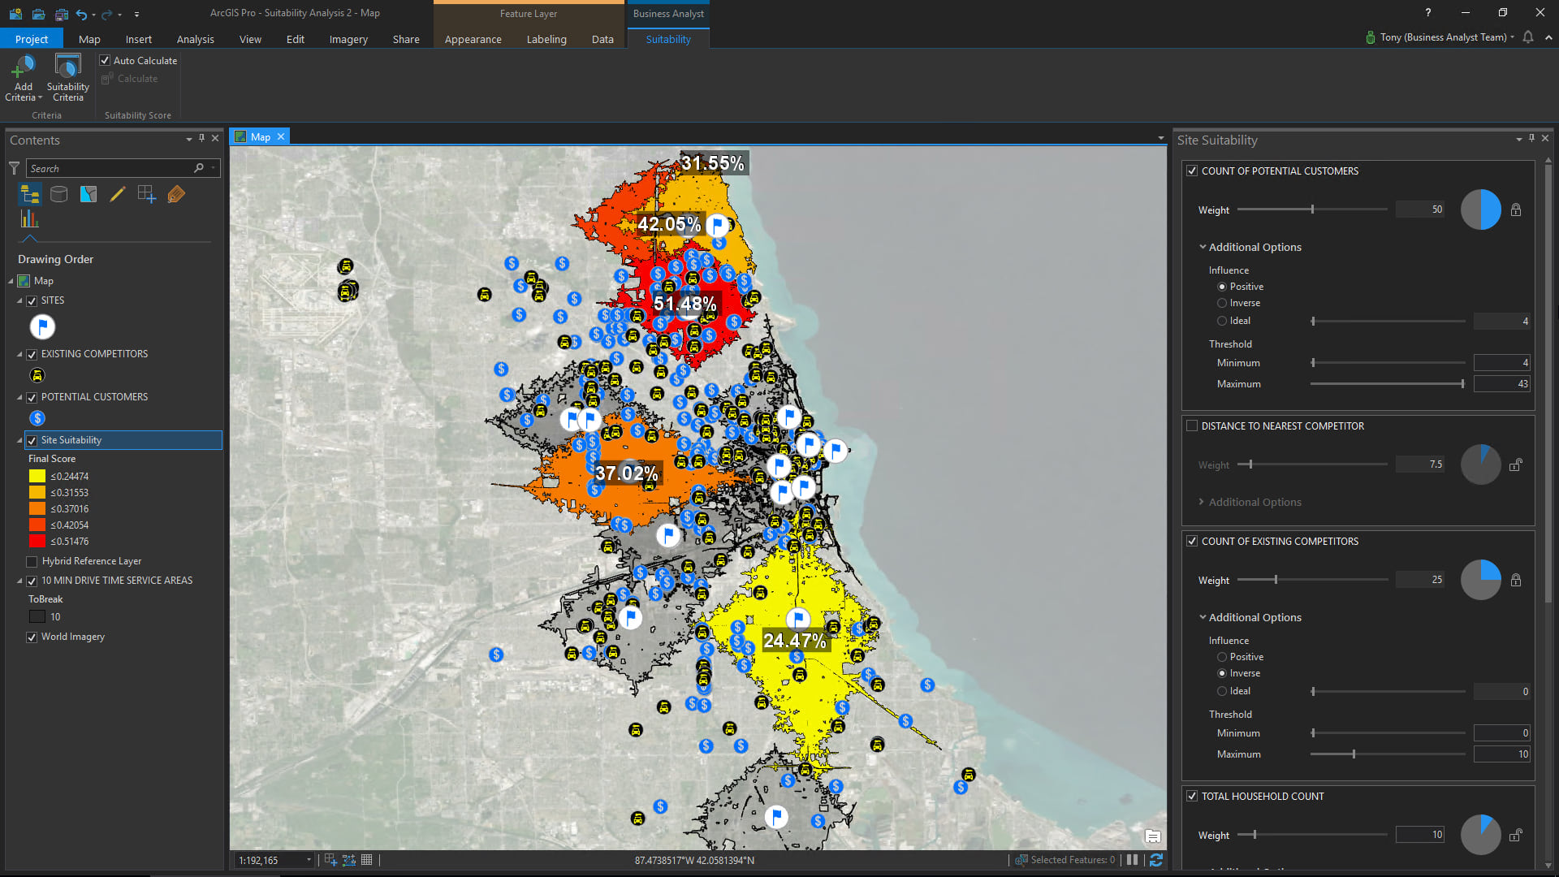This screenshot has width=1559, height=877.
Task: Refresh the map view
Action: coord(1156,860)
